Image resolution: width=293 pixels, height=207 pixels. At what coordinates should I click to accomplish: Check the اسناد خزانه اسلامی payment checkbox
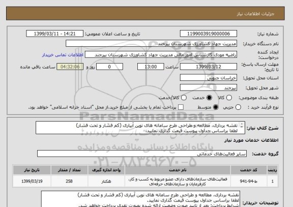coord(181,107)
